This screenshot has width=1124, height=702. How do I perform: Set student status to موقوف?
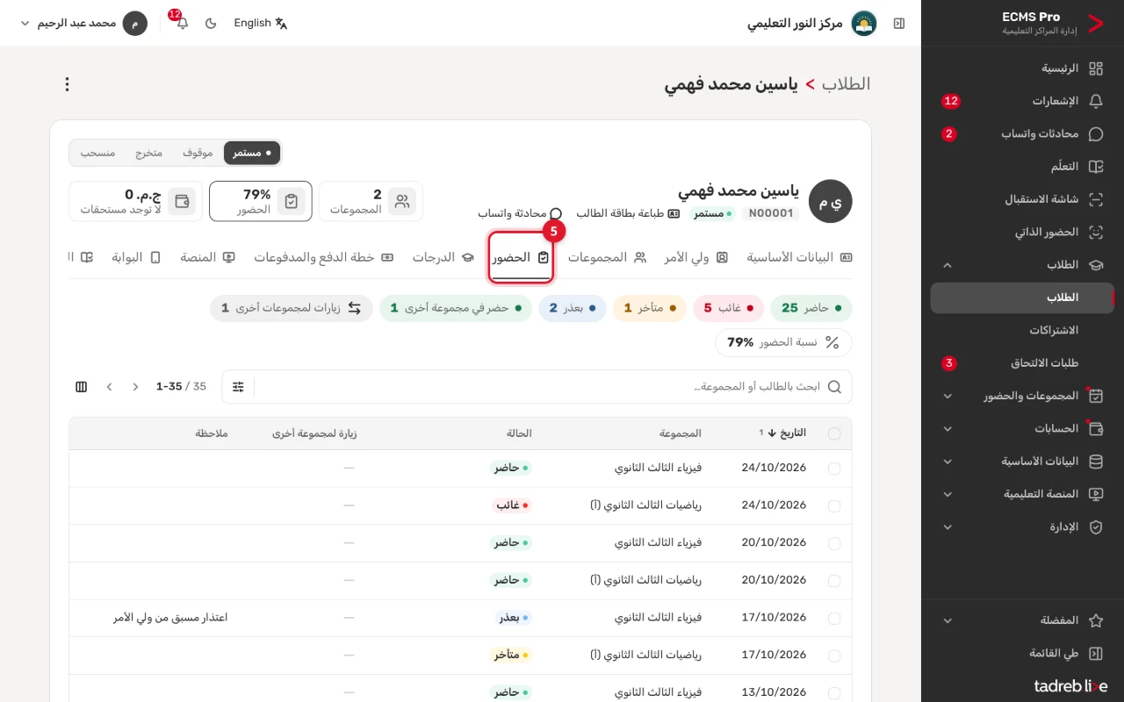(x=198, y=153)
